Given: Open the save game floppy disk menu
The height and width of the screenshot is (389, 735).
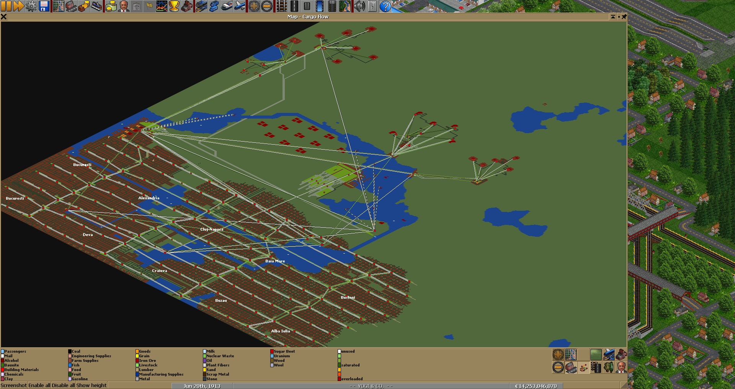Looking at the screenshot, I should [44, 6].
